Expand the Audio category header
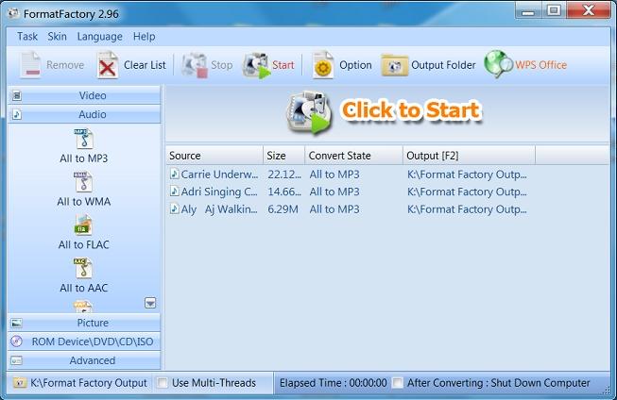 tap(84, 114)
